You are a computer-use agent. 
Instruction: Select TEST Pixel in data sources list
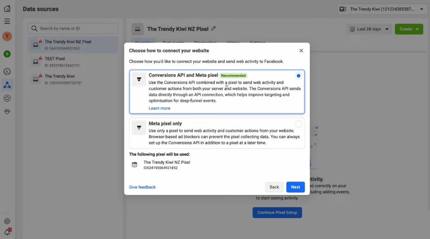tap(73, 61)
